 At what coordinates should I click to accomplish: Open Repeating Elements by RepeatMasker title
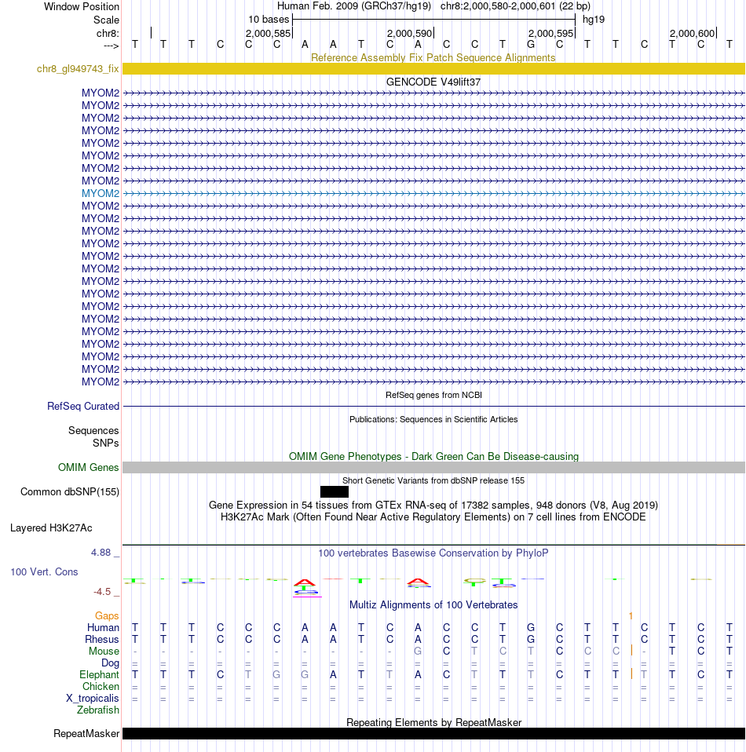pyautogui.click(x=433, y=723)
